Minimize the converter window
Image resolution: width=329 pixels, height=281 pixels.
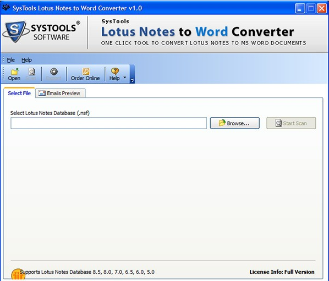(x=300, y=9)
